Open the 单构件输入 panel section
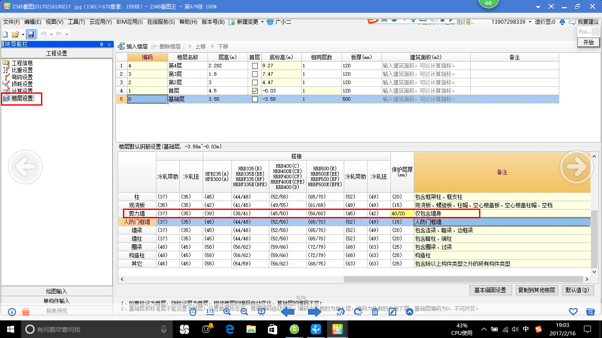 click(x=57, y=301)
